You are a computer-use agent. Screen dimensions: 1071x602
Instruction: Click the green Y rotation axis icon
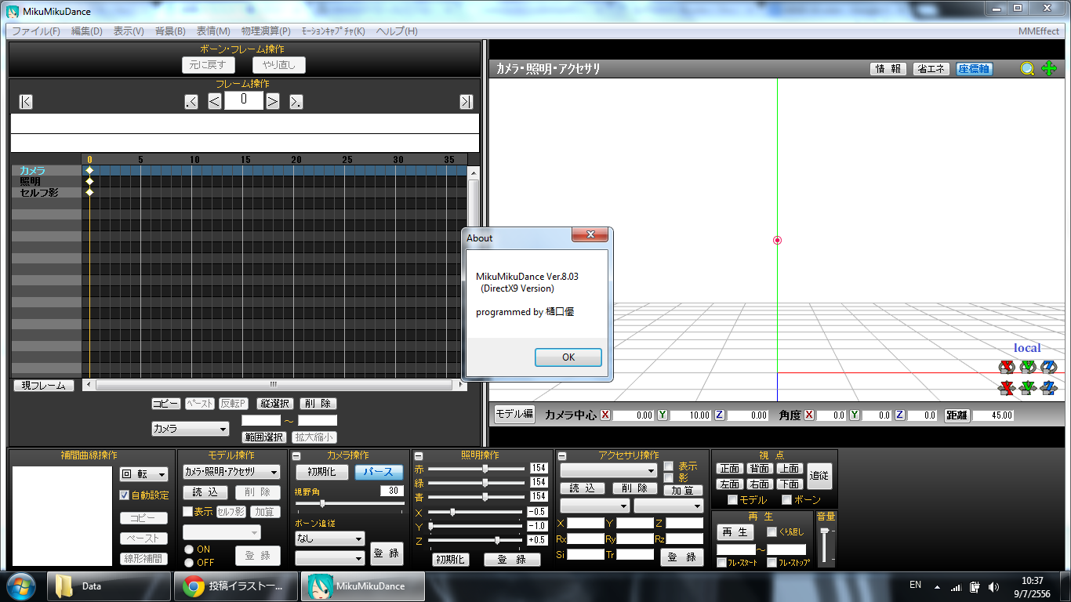coord(1028,367)
